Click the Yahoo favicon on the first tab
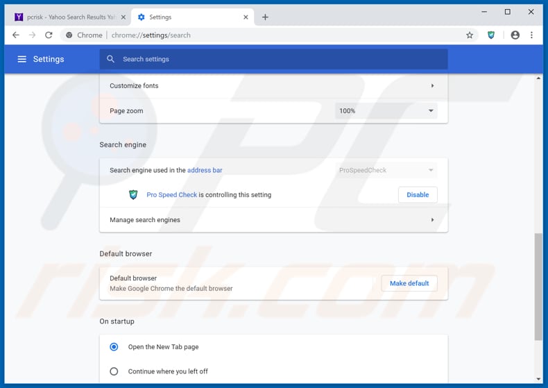Image resolution: width=548 pixels, height=388 pixels. point(19,17)
